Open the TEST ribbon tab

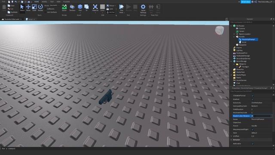click(52, 2)
